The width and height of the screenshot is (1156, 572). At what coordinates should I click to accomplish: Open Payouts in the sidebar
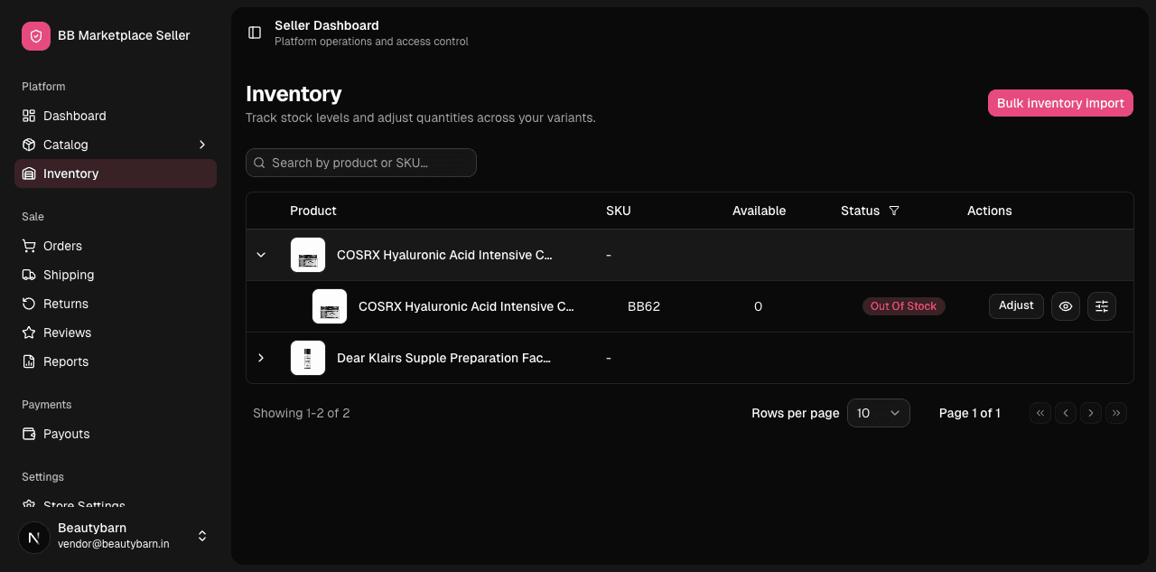pyautogui.click(x=116, y=434)
